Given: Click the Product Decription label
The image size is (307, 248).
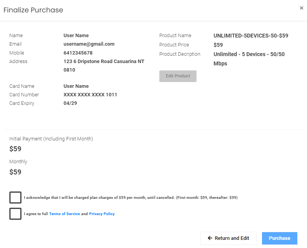Looking at the screenshot, I should point(180,54).
